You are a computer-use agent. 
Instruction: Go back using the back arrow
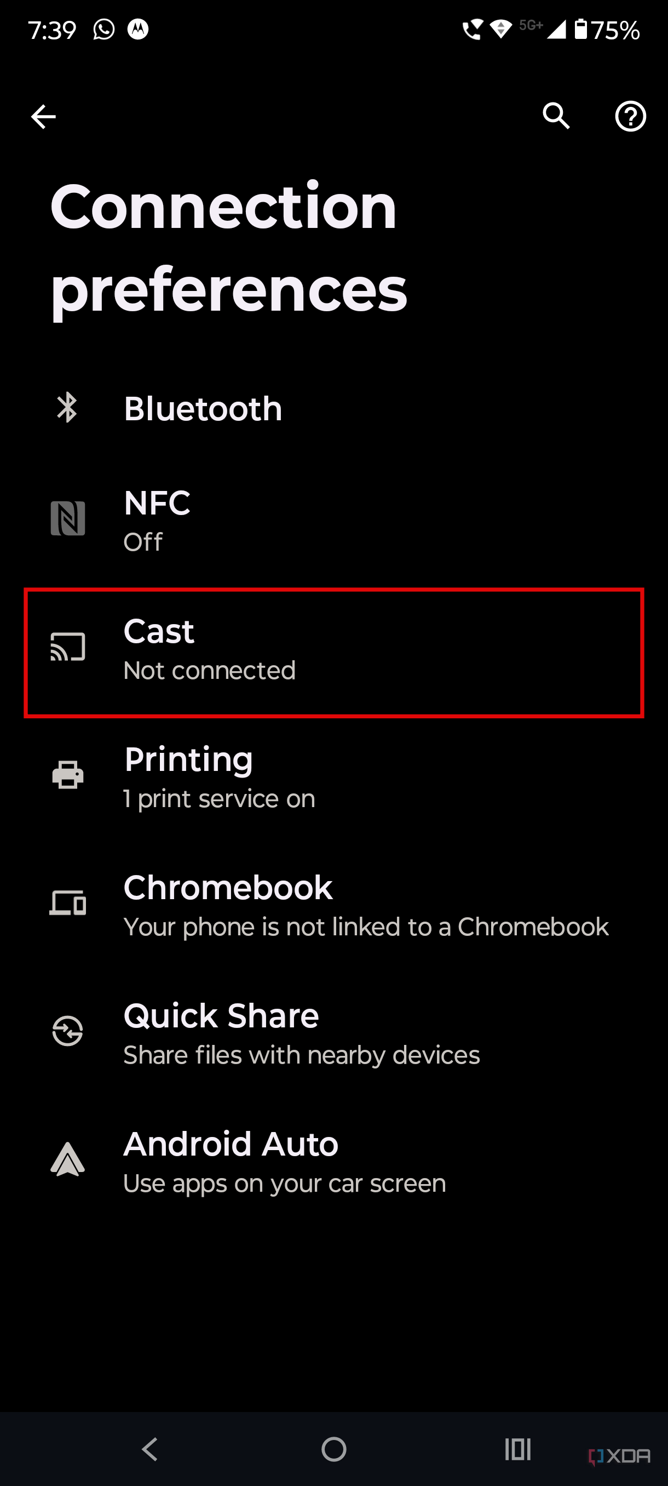(44, 117)
